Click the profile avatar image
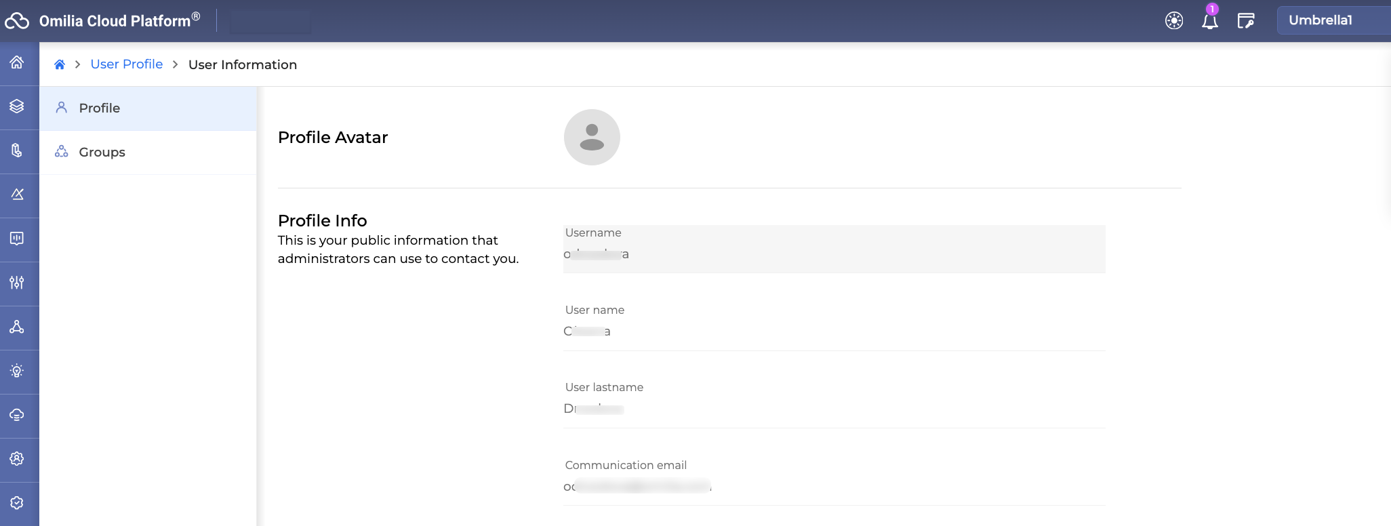Viewport: 1391px width, 526px height. click(x=592, y=137)
